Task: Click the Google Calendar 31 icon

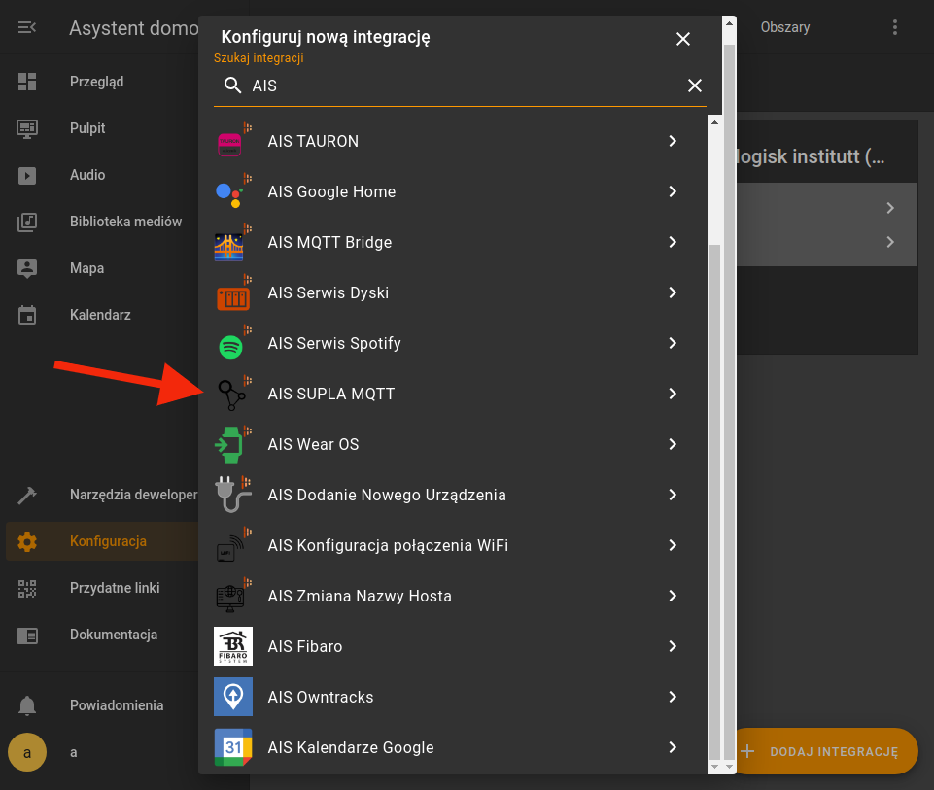Action: pyautogui.click(x=233, y=747)
